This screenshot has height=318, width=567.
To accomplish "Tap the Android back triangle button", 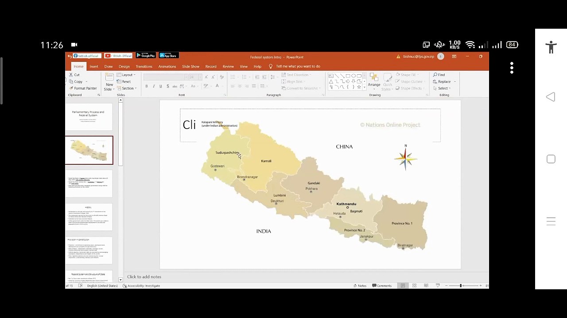I will tap(551, 97).
